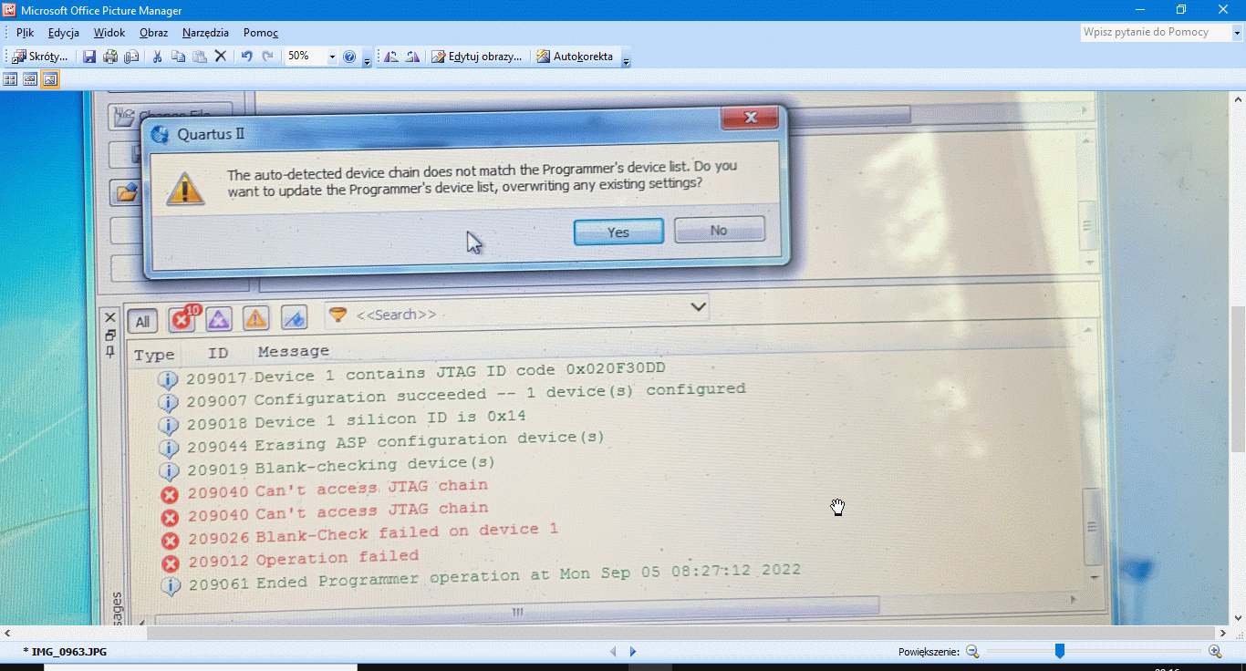Click the Cut scissors icon
This screenshot has width=1246, height=671.
pos(157,57)
